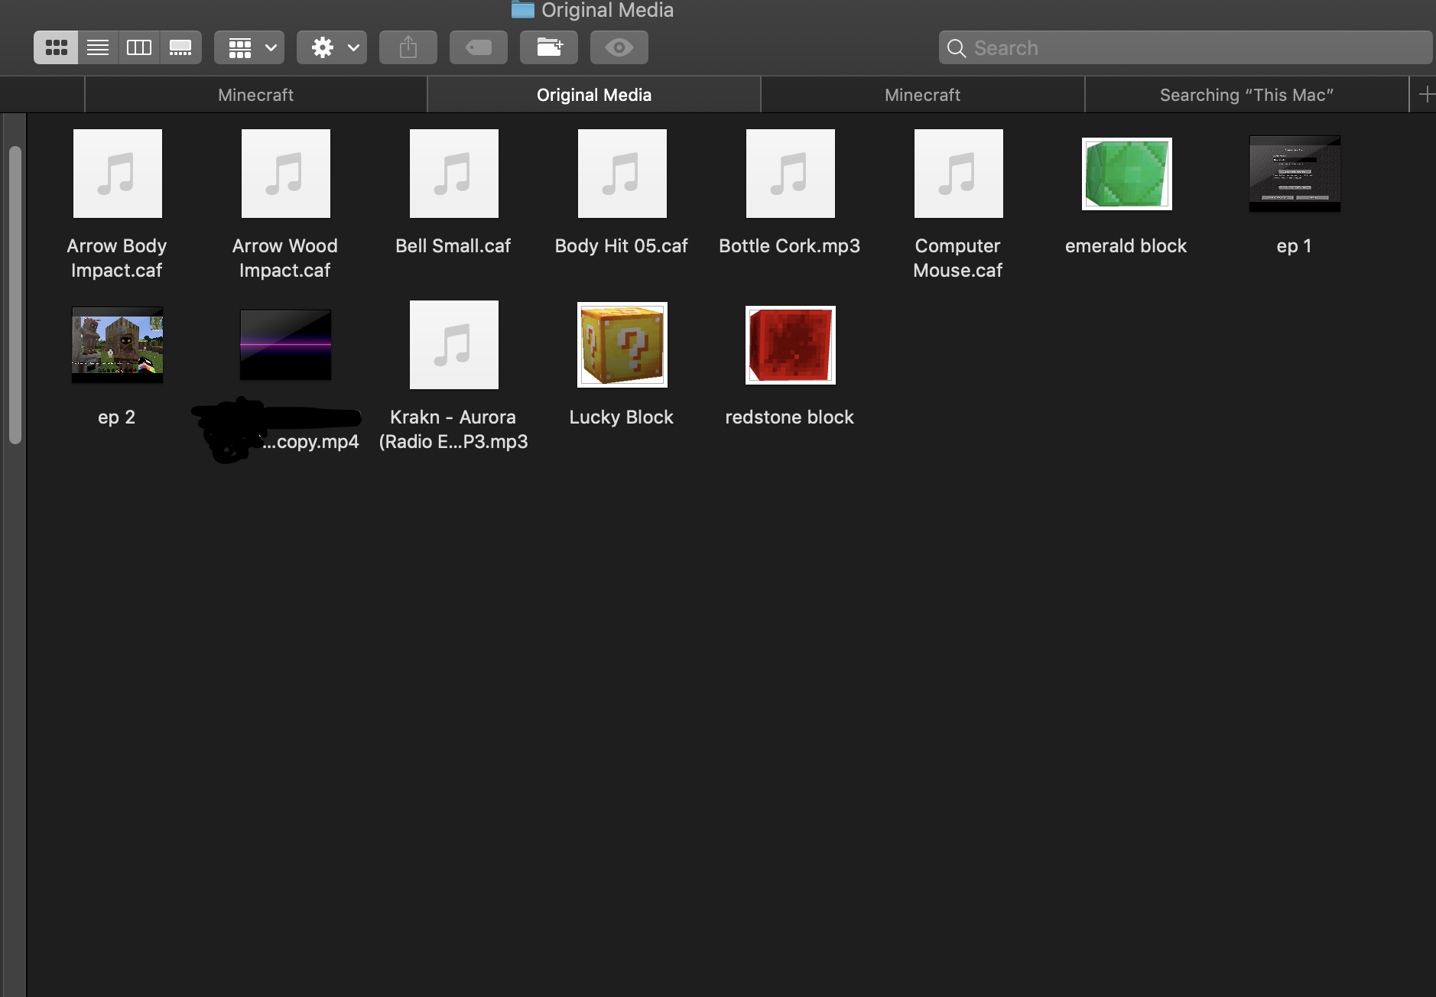The width and height of the screenshot is (1436, 997).
Task: Switch to icon view
Action: [56, 47]
